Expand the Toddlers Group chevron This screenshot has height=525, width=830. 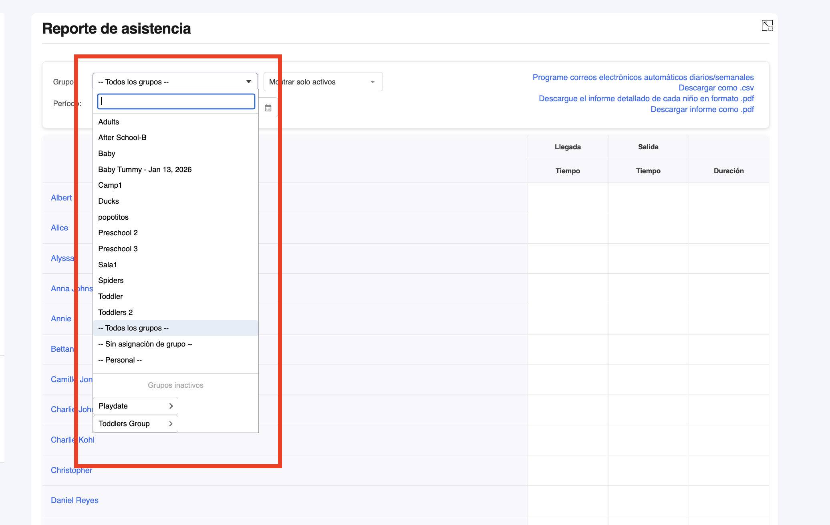coord(171,424)
